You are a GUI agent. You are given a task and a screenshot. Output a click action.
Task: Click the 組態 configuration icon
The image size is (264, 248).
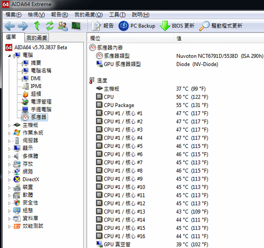[17, 210]
